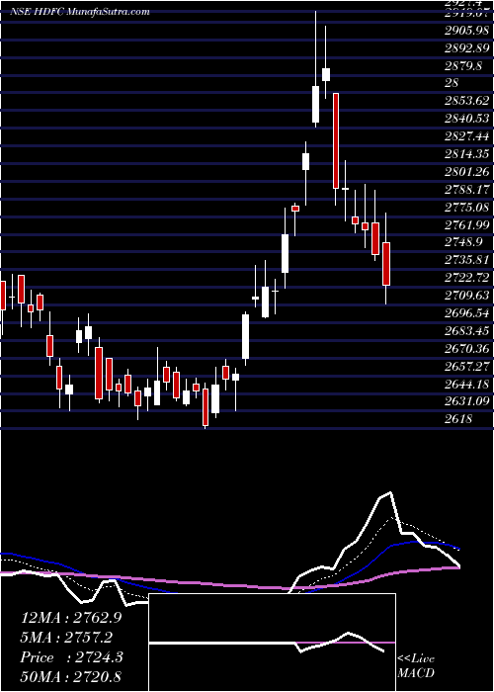Click the 2670.36 price axis label
The width and height of the screenshot is (494, 692).
pos(467,349)
